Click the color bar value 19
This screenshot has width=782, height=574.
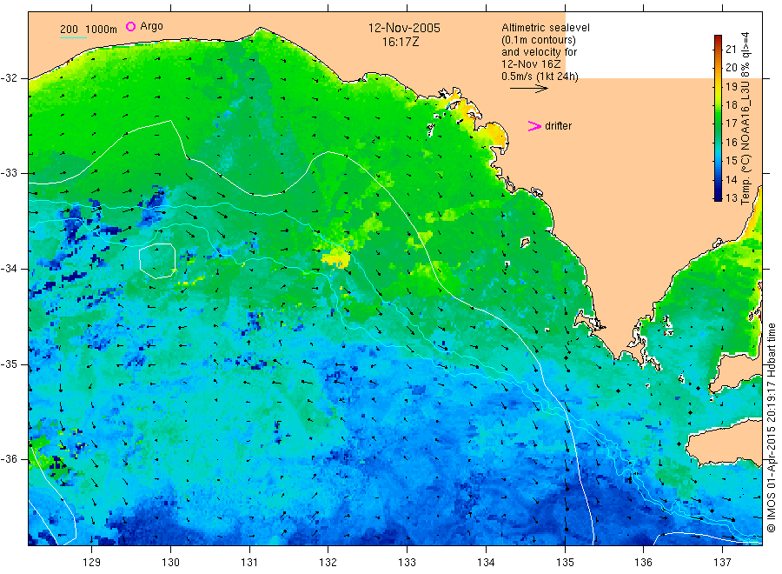point(731,86)
